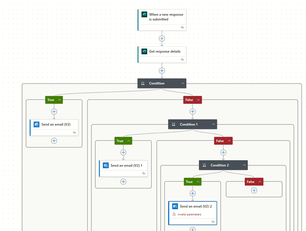Collapse the True branch of Condition
The height and width of the screenshot is (231, 306).
60,100
